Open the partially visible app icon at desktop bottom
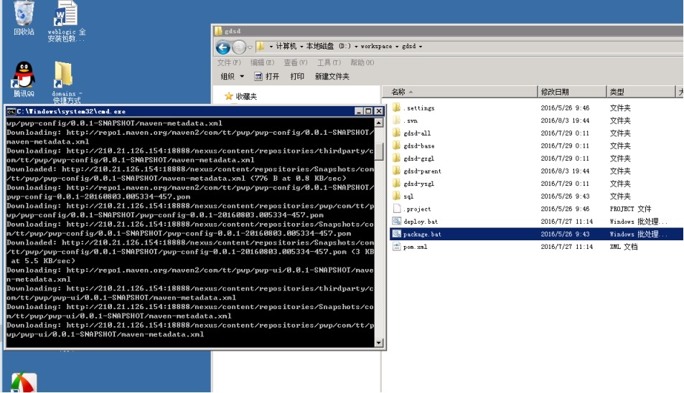The image size is (684, 393). tap(24, 383)
